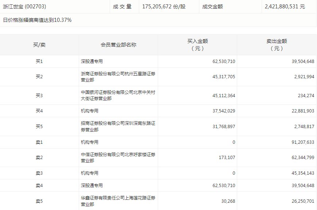Click the 卖5 row label
The height and width of the screenshot is (210, 317).
coord(39,201)
